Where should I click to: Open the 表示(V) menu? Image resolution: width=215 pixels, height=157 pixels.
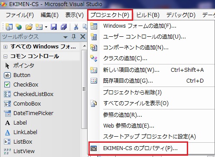75,15
